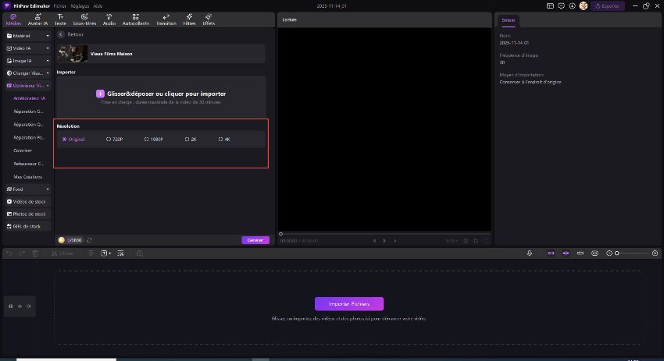Click the play button in preview

coord(384,241)
